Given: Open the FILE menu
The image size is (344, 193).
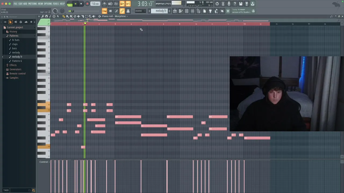Looking at the screenshot, I should pos(16,4).
